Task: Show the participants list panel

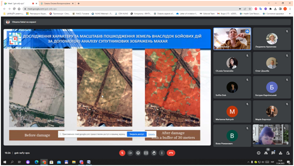Action: (x=266, y=153)
